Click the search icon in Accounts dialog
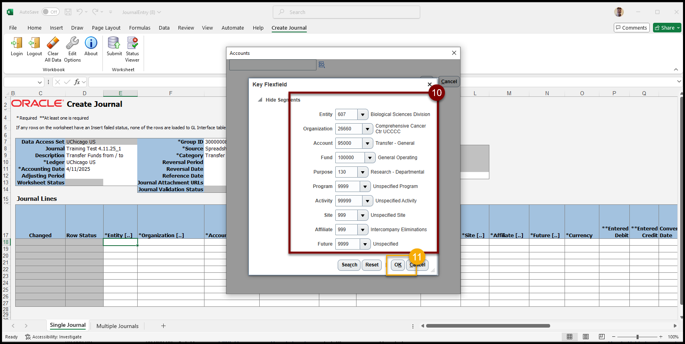 322,65
